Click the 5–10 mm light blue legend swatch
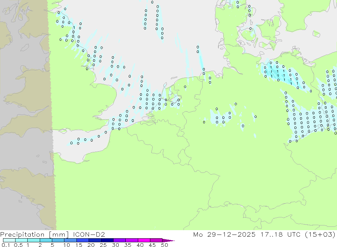The height and width of the screenshot is (247, 337). pyautogui.click(x=58, y=240)
